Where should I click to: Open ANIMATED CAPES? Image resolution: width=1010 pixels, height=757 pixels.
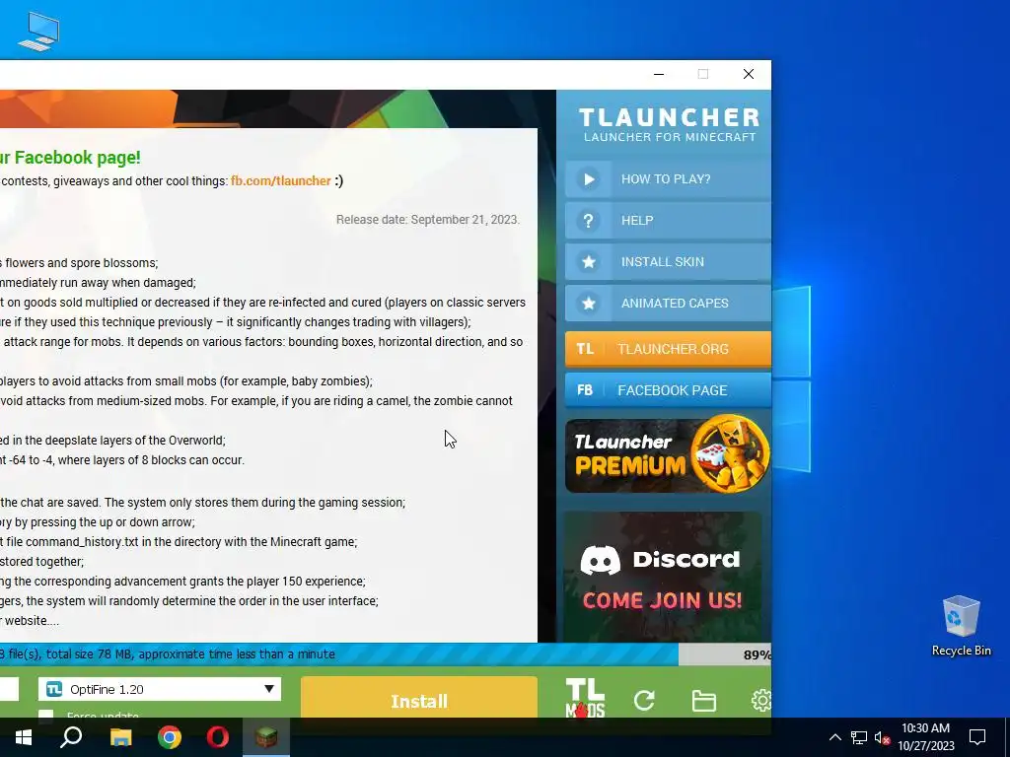coord(668,303)
